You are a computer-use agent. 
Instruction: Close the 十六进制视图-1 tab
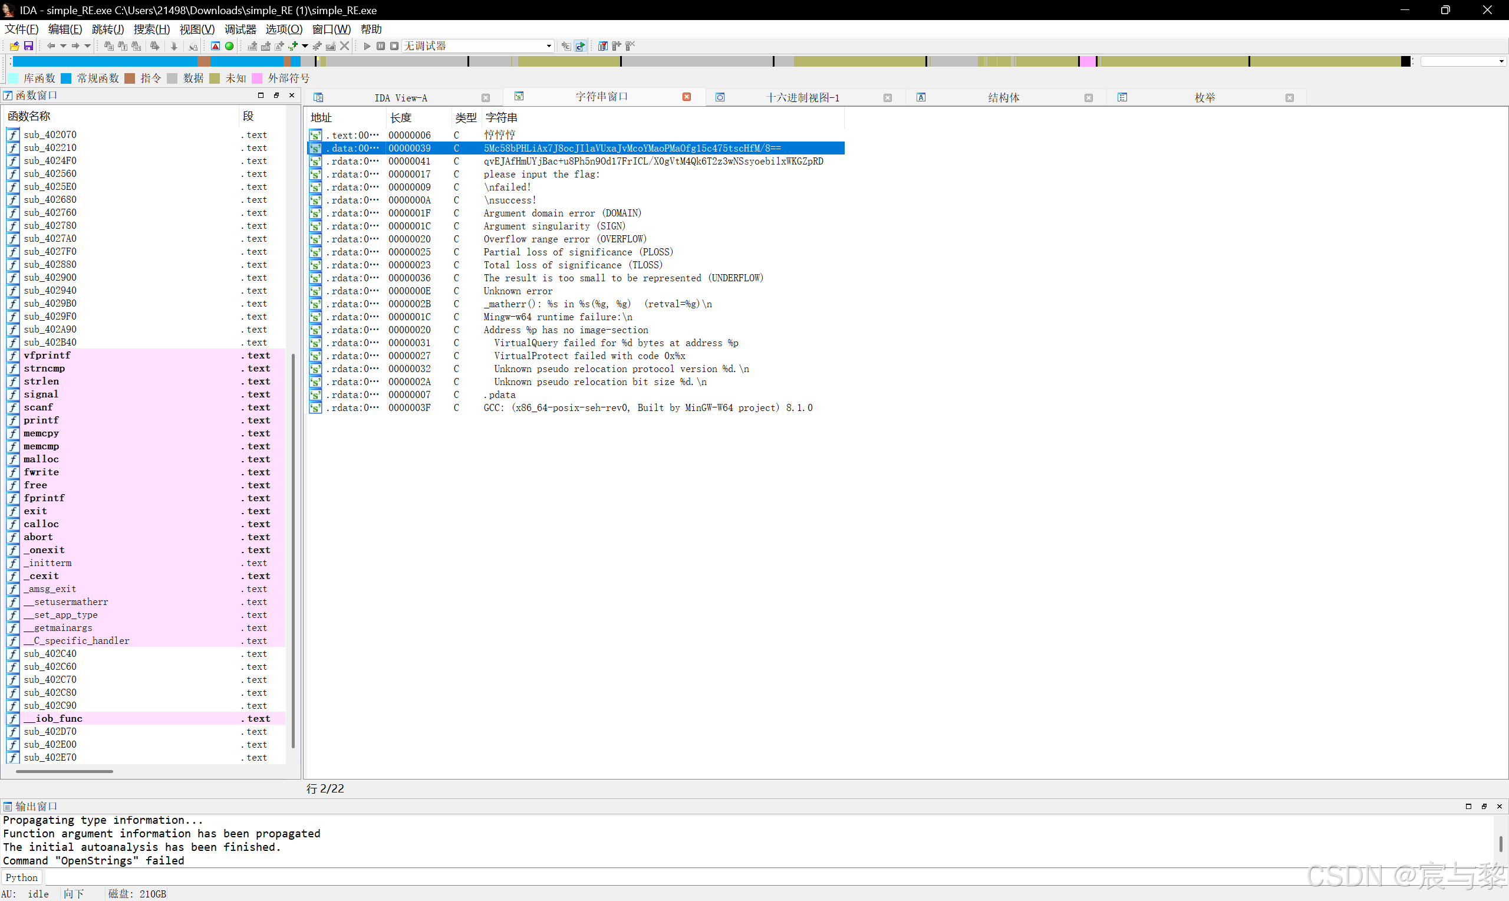887,98
